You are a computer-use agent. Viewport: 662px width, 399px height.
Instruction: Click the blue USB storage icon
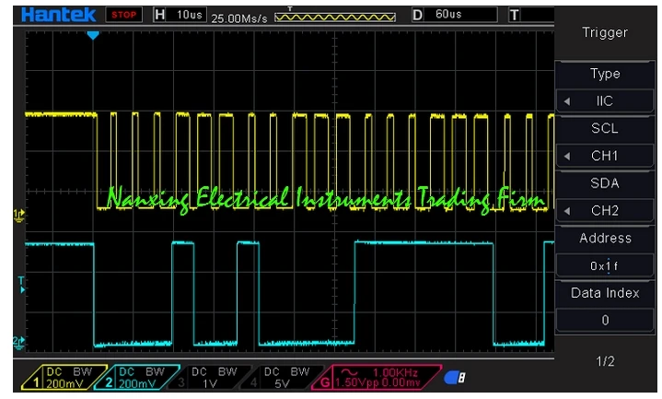pyautogui.click(x=455, y=378)
